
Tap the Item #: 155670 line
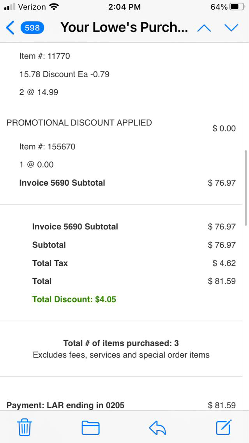click(x=48, y=147)
